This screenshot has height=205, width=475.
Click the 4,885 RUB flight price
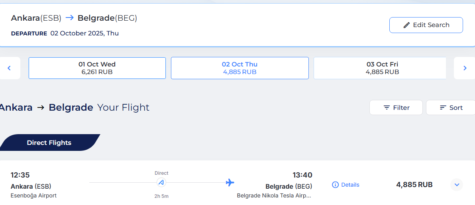point(414,185)
